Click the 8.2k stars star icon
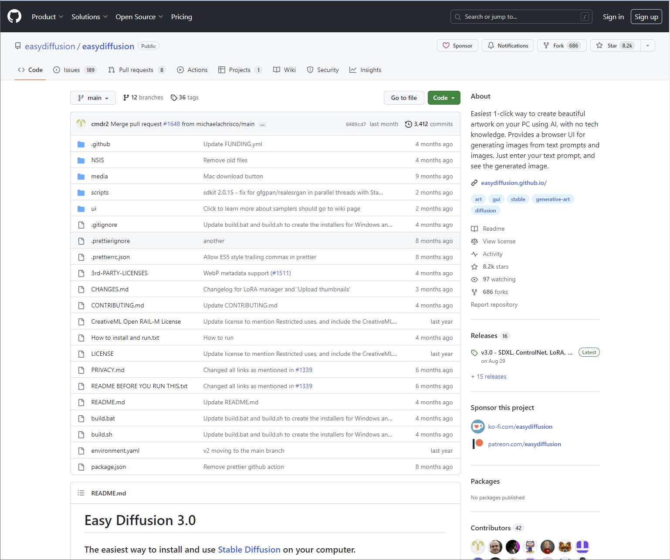The image size is (670, 560). tap(474, 266)
